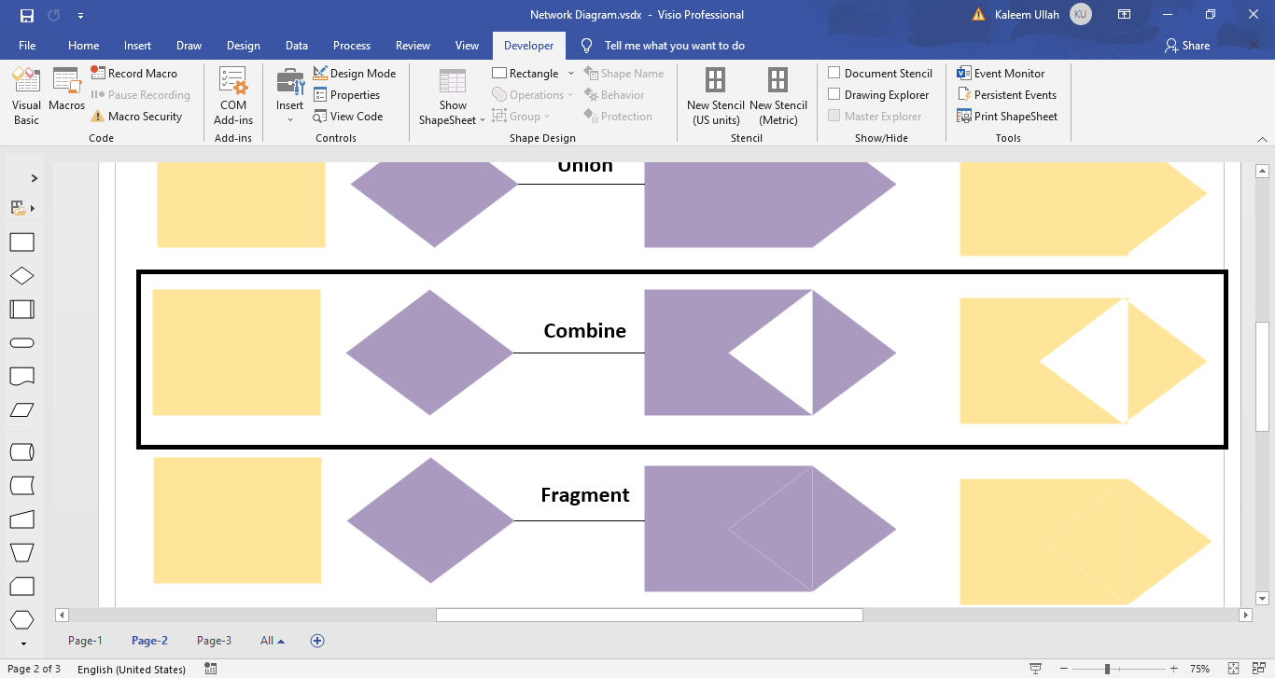Create New Stencil in US units

pyautogui.click(x=715, y=97)
